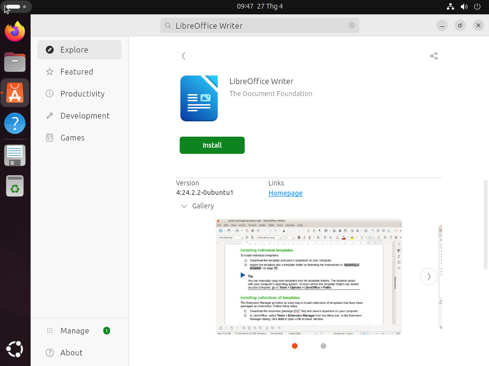Screen dimensions: 489x366
Task: Open Firefox from the dock
Action: point(15,32)
